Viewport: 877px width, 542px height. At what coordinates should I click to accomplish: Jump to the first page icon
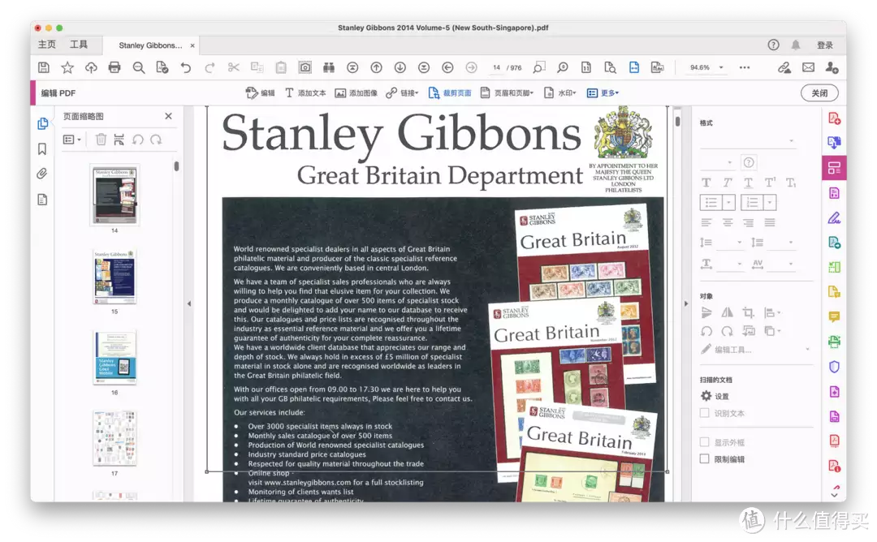[352, 67]
